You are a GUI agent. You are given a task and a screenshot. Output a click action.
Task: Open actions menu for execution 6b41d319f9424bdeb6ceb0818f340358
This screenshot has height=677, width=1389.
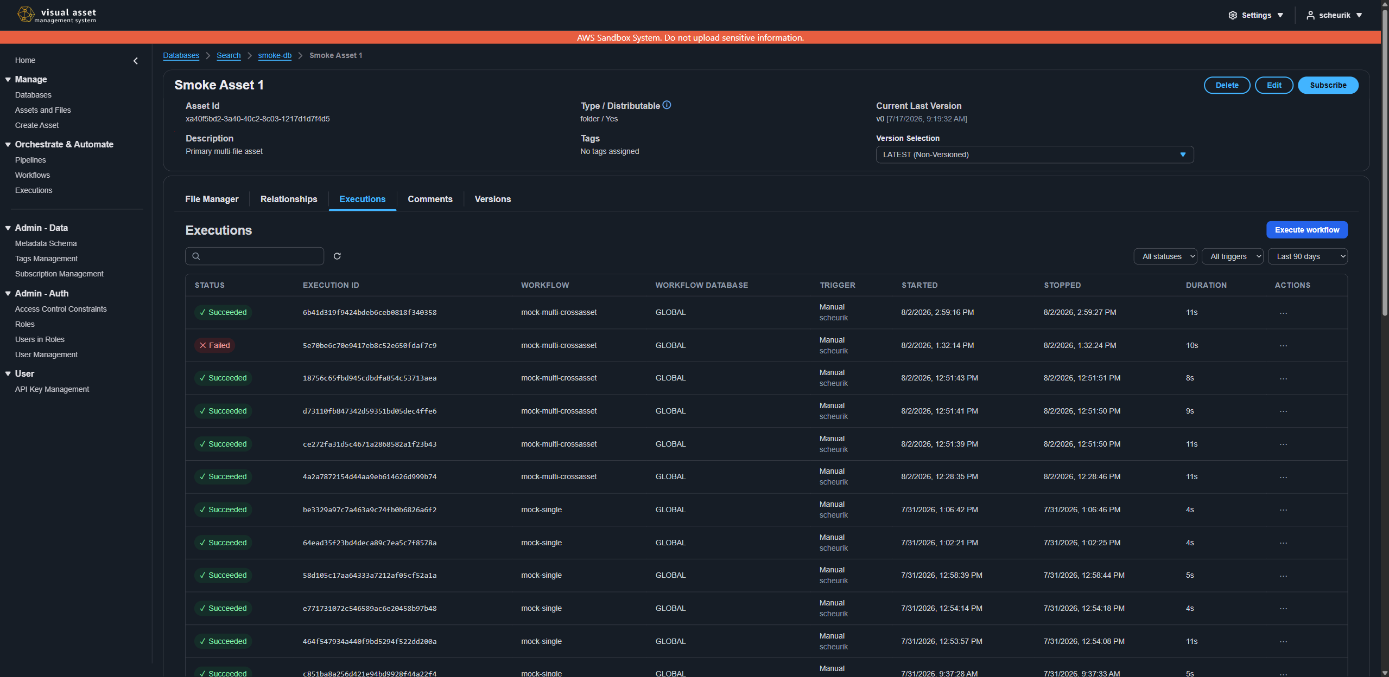(x=1283, y=313)
